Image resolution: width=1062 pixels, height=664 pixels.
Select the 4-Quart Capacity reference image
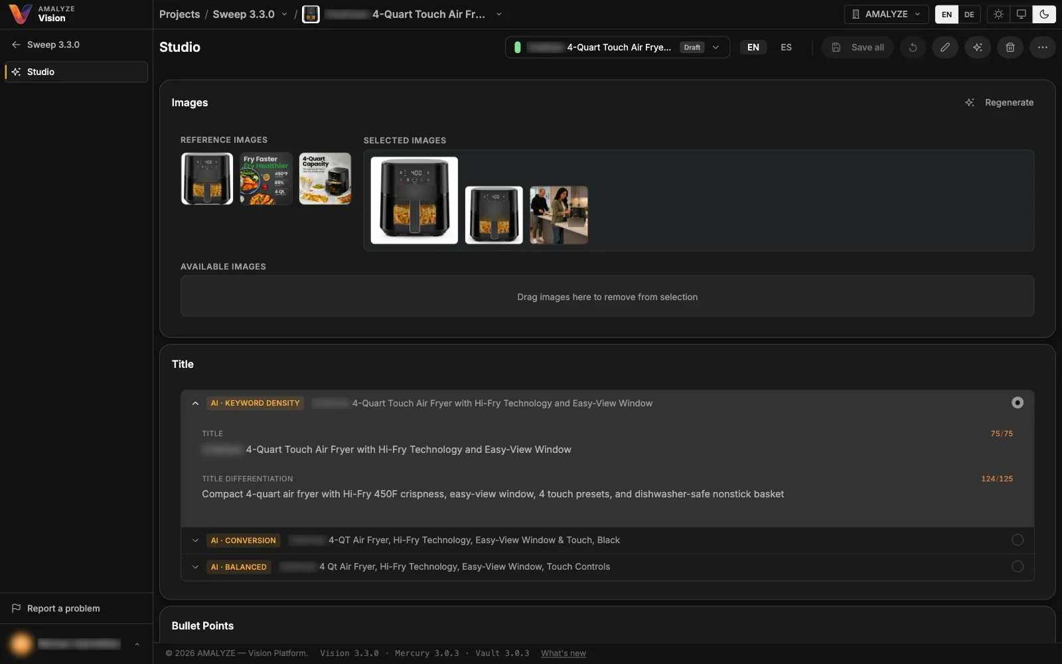325,179
